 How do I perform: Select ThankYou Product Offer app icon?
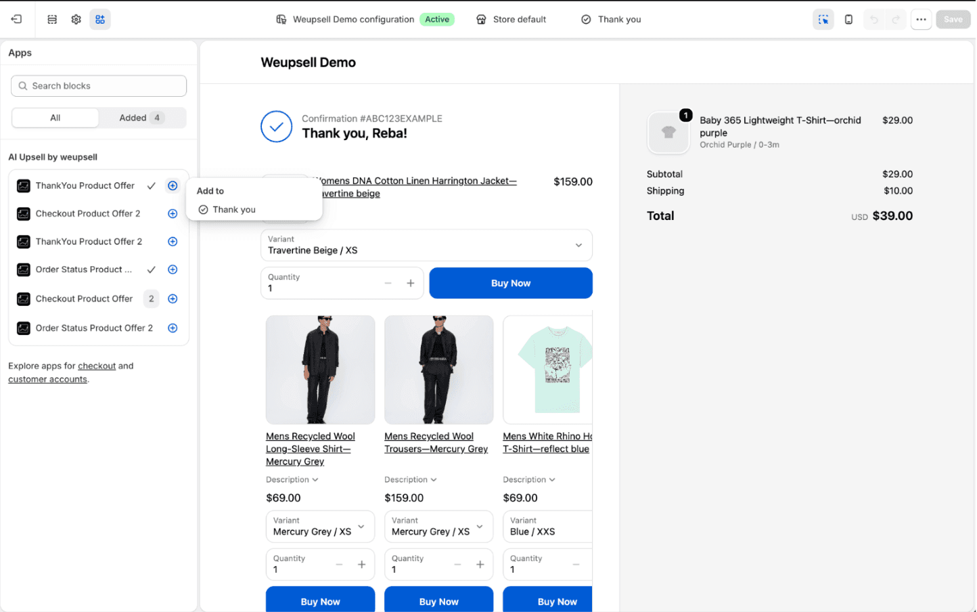click(24, 185)
